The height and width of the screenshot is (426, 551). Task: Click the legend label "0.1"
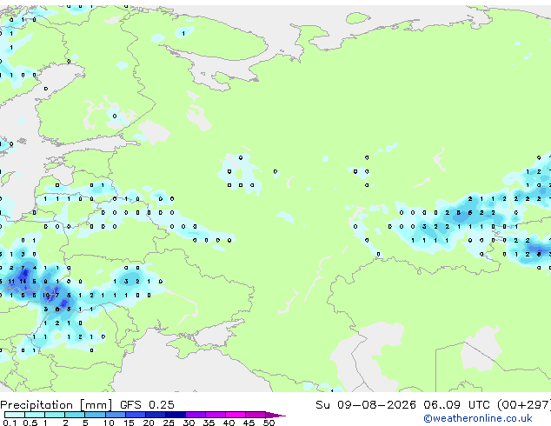[10, 423]
